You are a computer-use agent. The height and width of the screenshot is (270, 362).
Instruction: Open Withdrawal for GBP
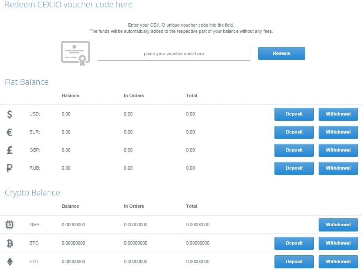(x=338, y=150)
